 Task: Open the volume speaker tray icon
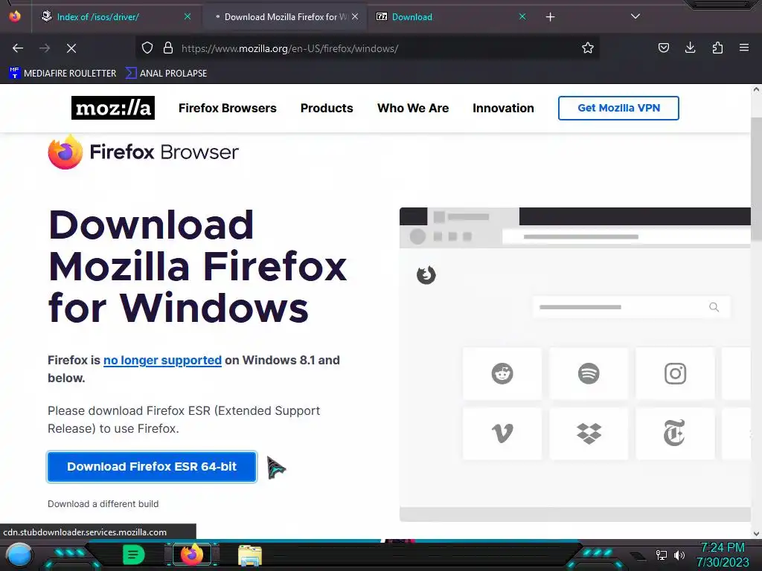tap(679, 555)
